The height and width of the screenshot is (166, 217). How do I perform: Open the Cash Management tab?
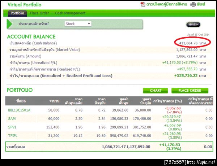click(70, 13)
